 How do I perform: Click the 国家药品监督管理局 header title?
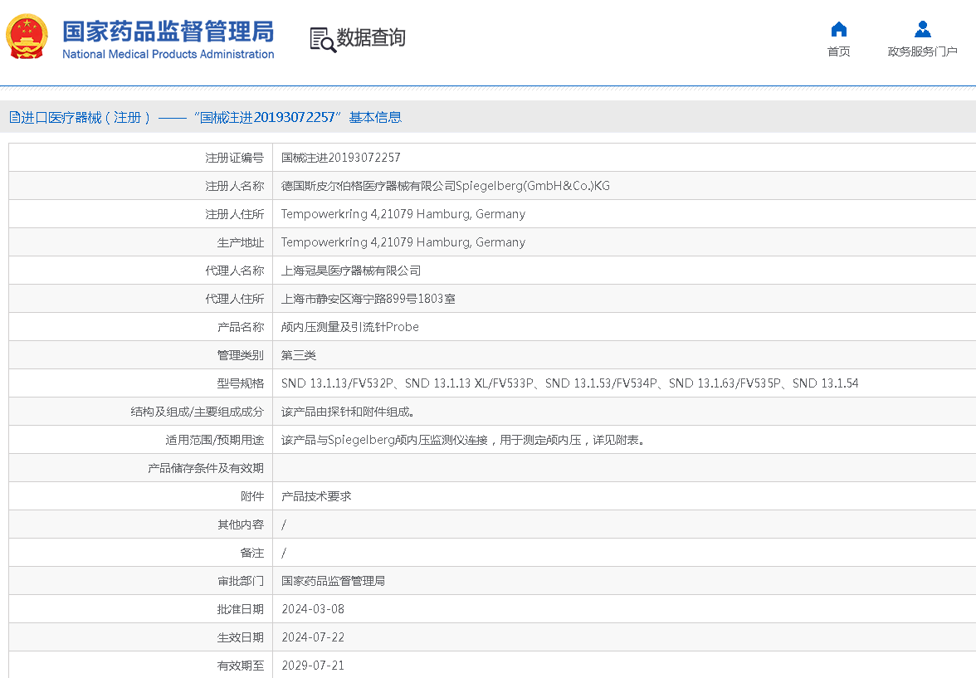(x=168, y=32)
